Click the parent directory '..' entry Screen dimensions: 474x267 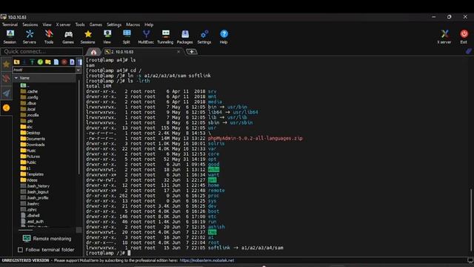point(24,85)
